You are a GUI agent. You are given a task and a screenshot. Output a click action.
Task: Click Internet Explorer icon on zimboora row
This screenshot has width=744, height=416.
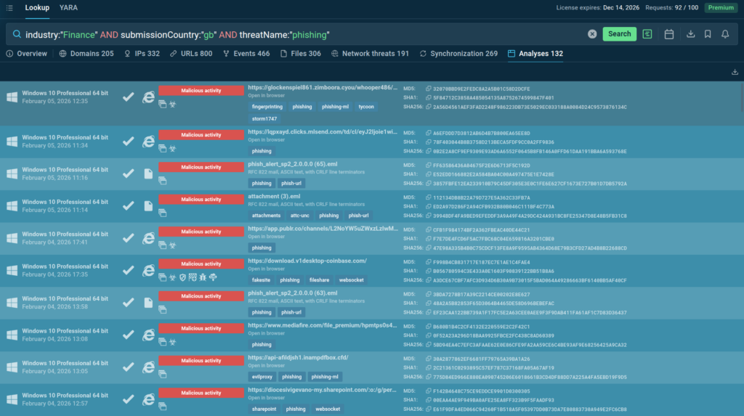[148, 97]
